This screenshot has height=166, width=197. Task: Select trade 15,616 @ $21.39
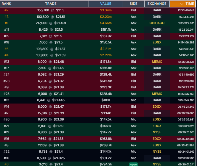tap(51, 113)
